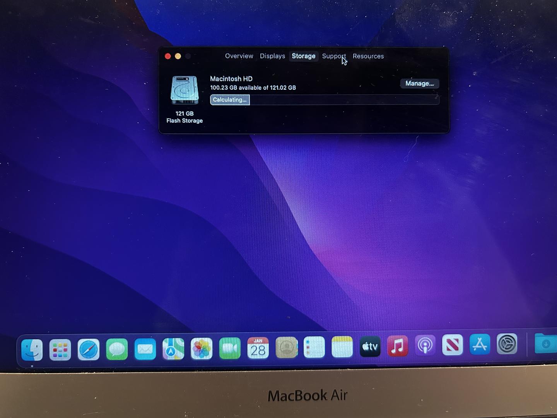
Task: Launch the Apple TV app
Action: click(370, 346)
